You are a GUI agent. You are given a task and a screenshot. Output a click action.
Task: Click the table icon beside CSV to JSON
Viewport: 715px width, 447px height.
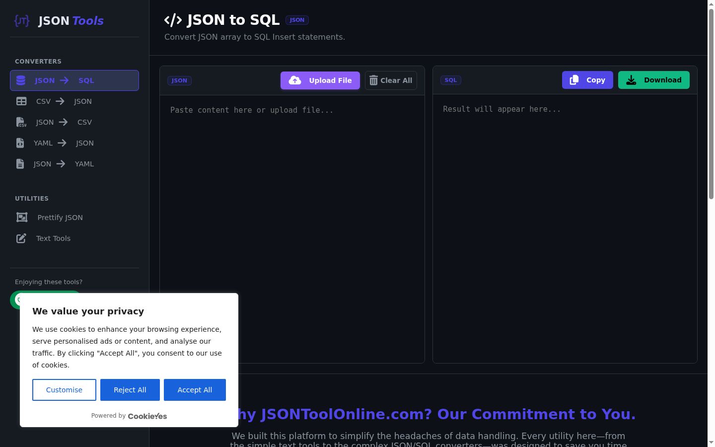coord(21,101)
